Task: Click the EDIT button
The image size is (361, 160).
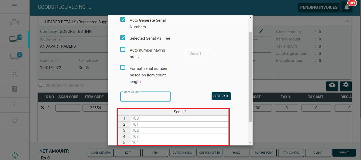Action: 128,153
